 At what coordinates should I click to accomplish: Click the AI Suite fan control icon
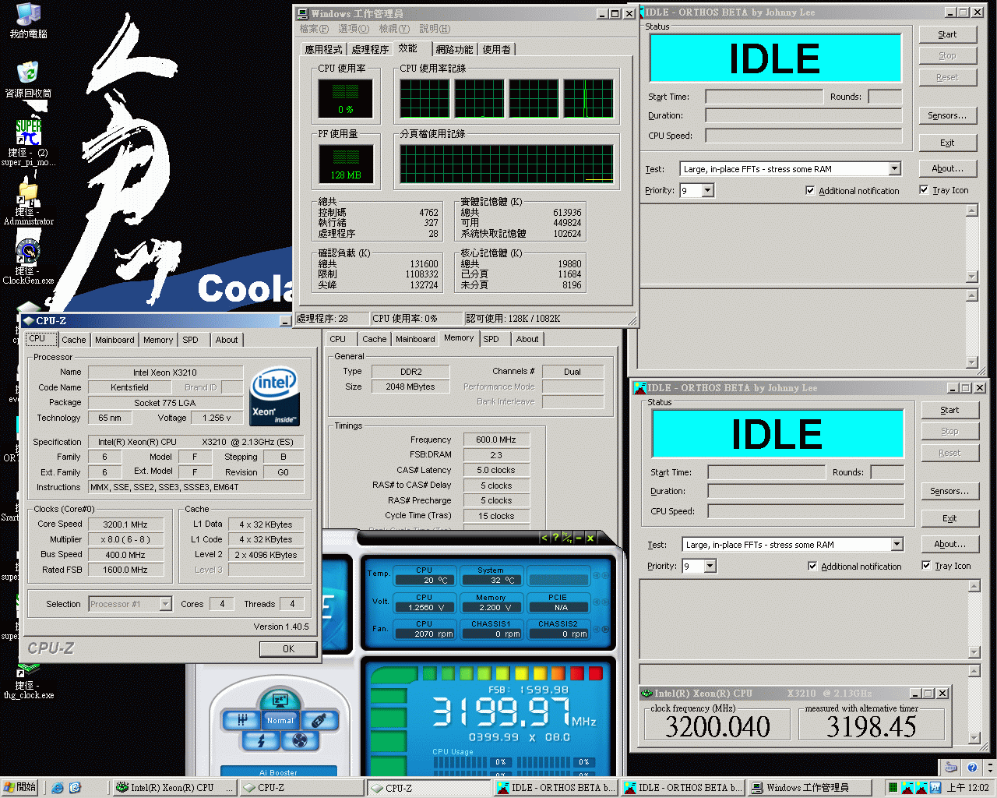pyautogui.click(x=299, y=740)
